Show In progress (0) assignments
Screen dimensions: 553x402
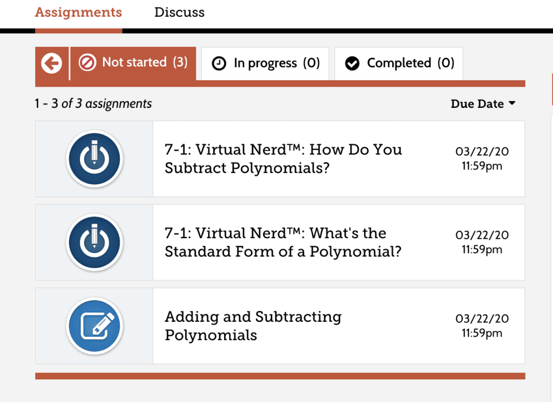tap(265, 64)
